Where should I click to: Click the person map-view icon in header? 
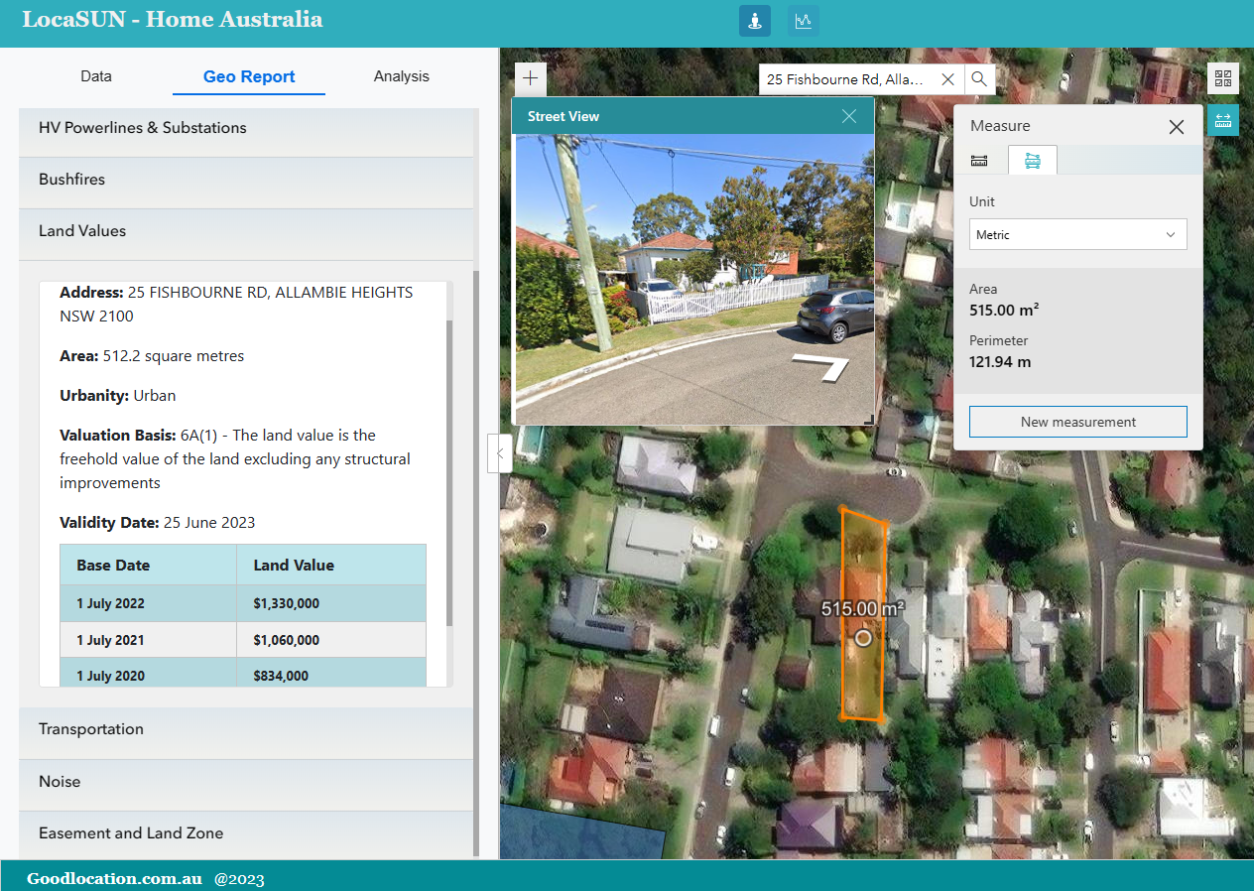755,21
